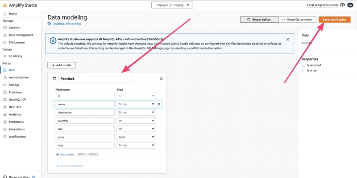Click the id field name input
357x178 pixels.
(85, 96)
